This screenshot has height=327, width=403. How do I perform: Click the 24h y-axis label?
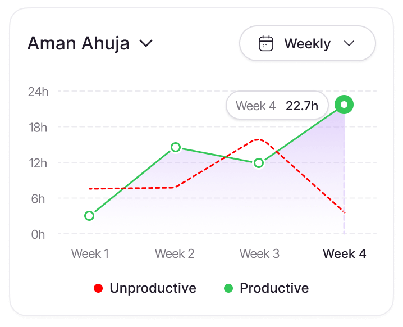[x=38, y=92]
